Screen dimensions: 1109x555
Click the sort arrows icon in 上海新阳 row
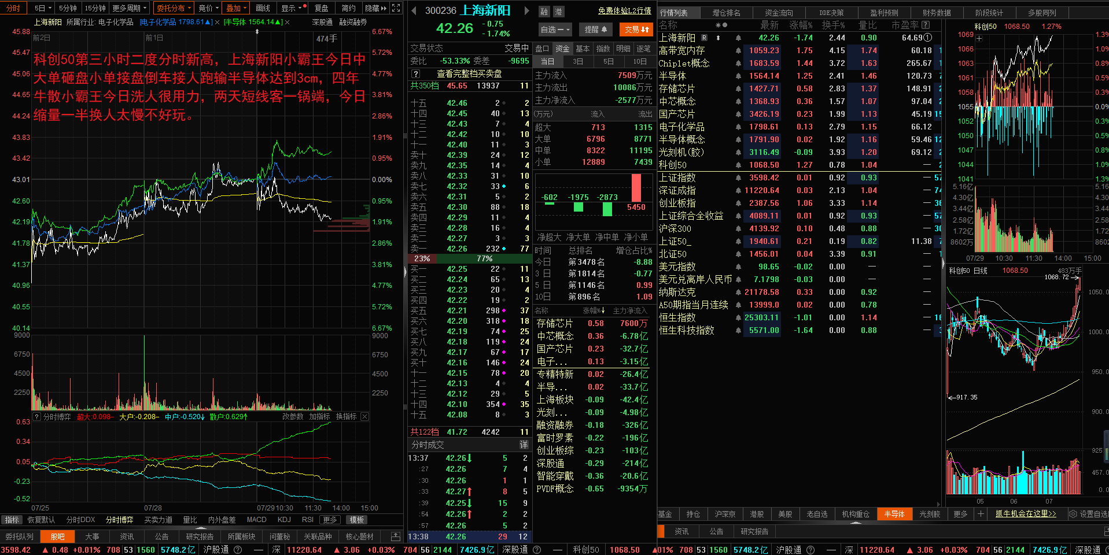718,38
